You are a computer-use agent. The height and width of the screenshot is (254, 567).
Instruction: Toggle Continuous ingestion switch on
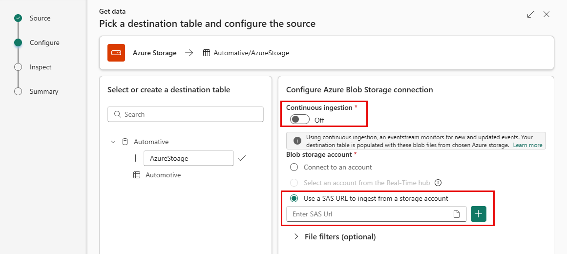point(300,119)
